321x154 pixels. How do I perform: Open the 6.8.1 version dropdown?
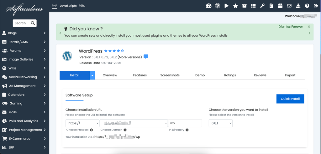coord(220,123)
